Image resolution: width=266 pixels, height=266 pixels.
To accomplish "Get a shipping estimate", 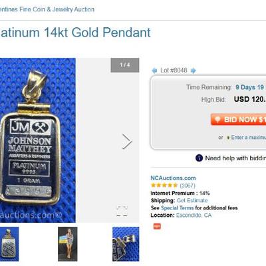I will pos(192,200).
